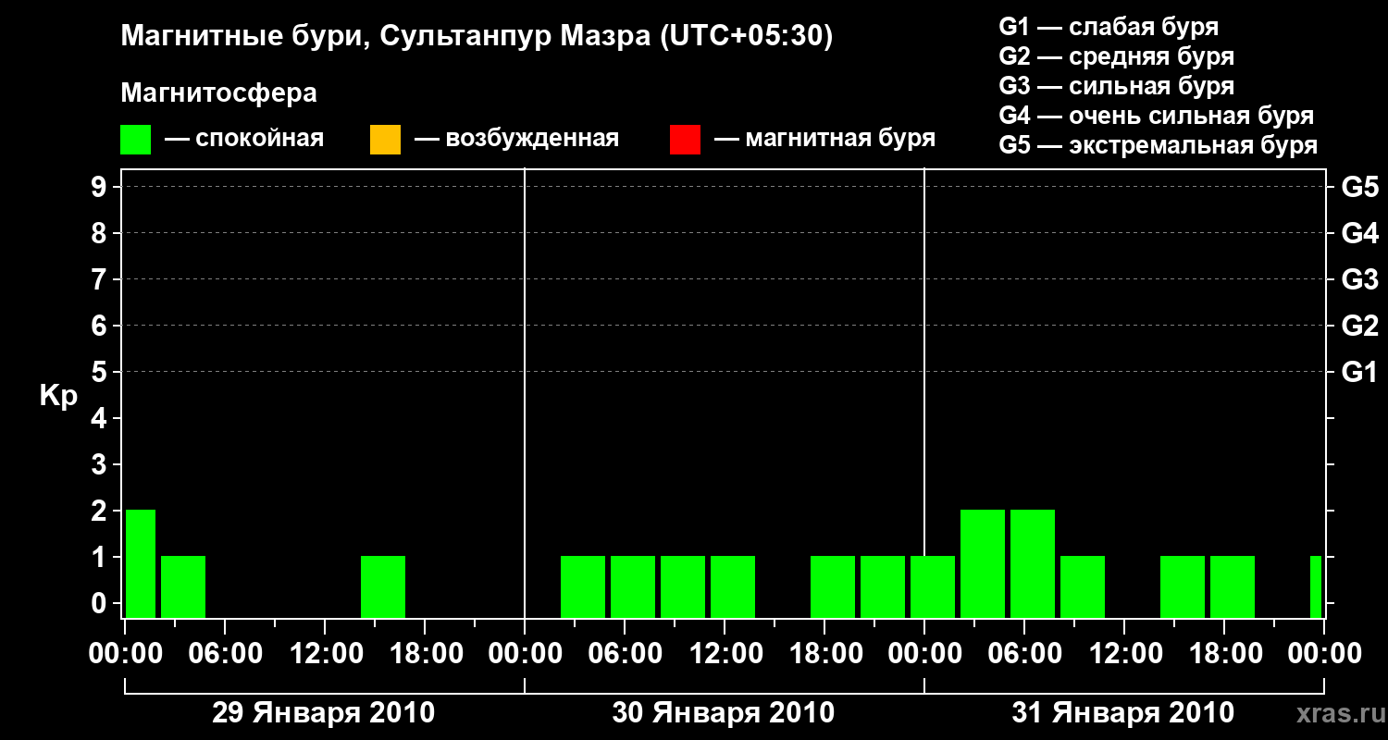Image resolution: width=1388 pixels, height=740 pixels.
Task: Click the Kp 2 bar ending at 06:00 on 31 Января
Action: pyautogui.click(x=983, y=563)
